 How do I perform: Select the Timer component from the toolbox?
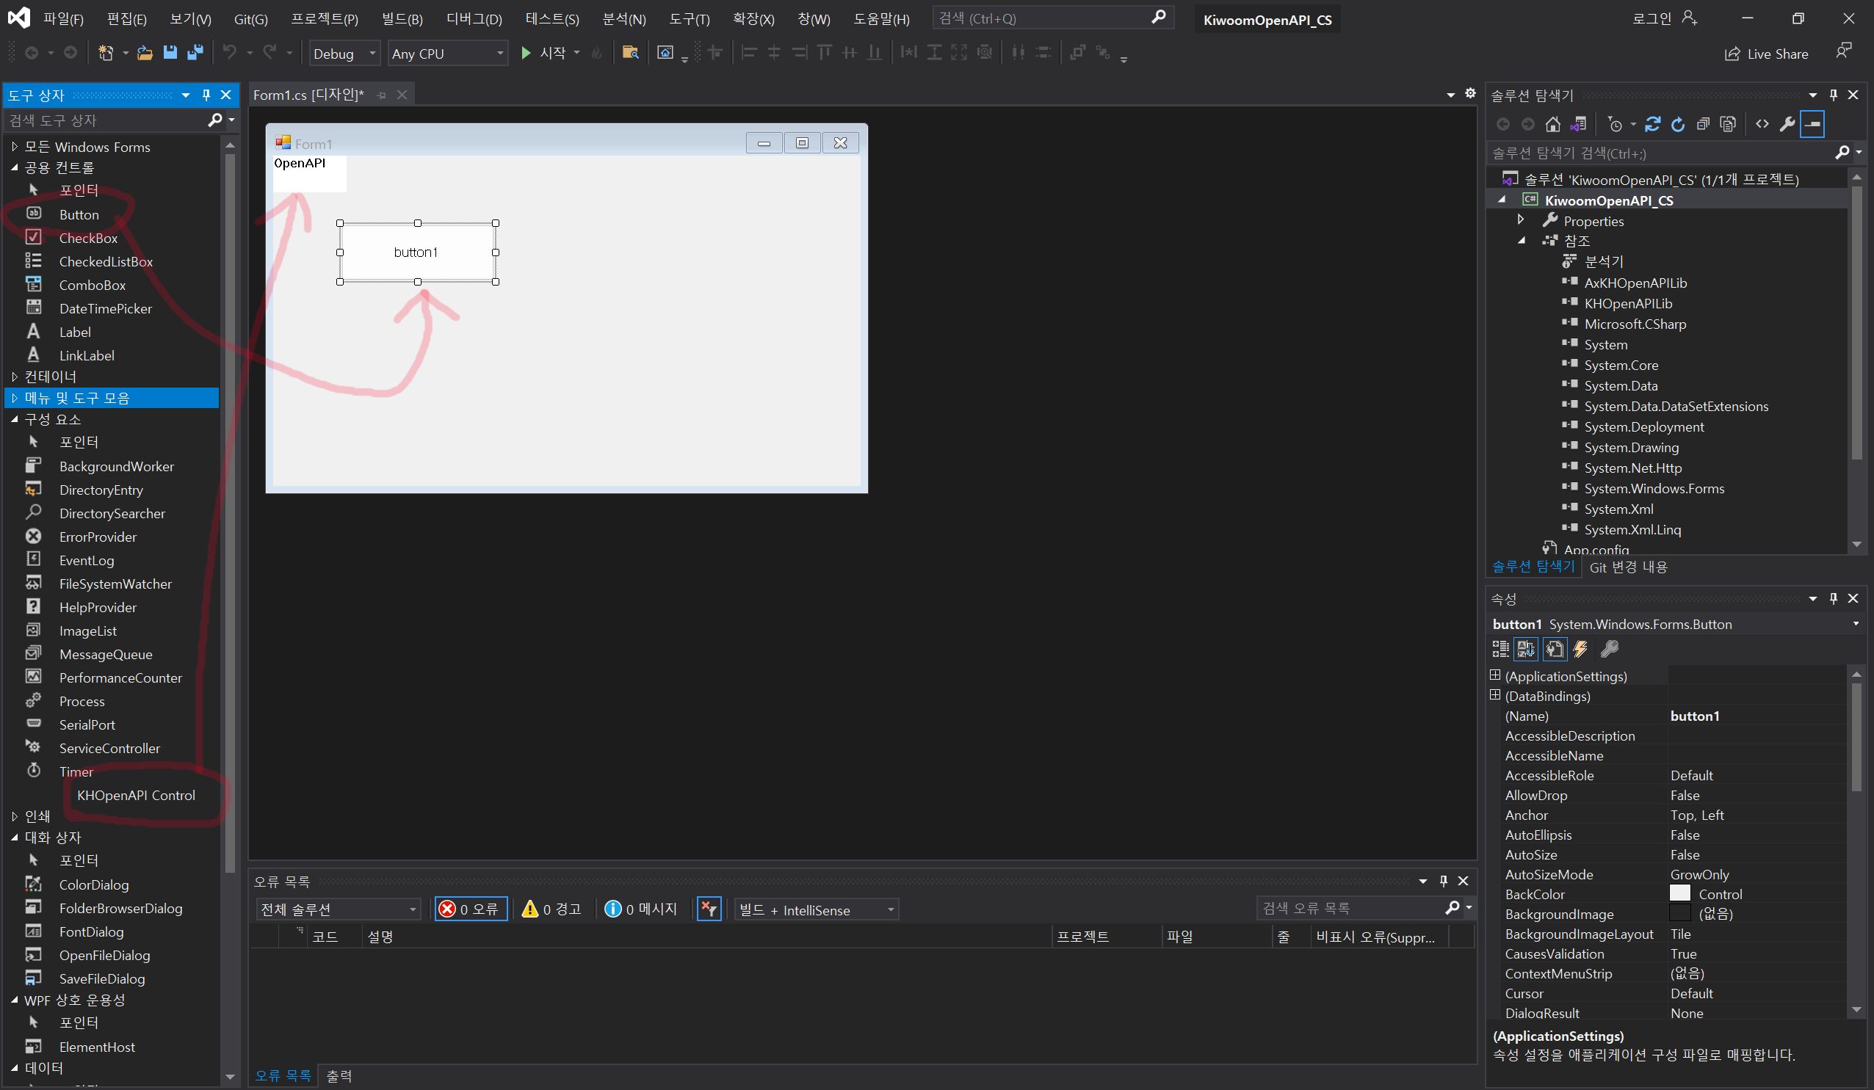click(x=77, y=771)
